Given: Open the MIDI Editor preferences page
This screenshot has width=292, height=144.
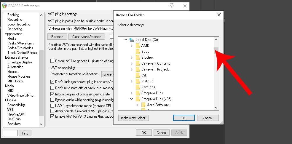Looking at the screenshot, I should pos(15,81).
